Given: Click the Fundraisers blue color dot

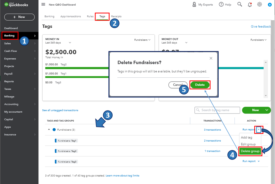Looking at the screenshot, I should pyautogui.click(x=54, y=129).
